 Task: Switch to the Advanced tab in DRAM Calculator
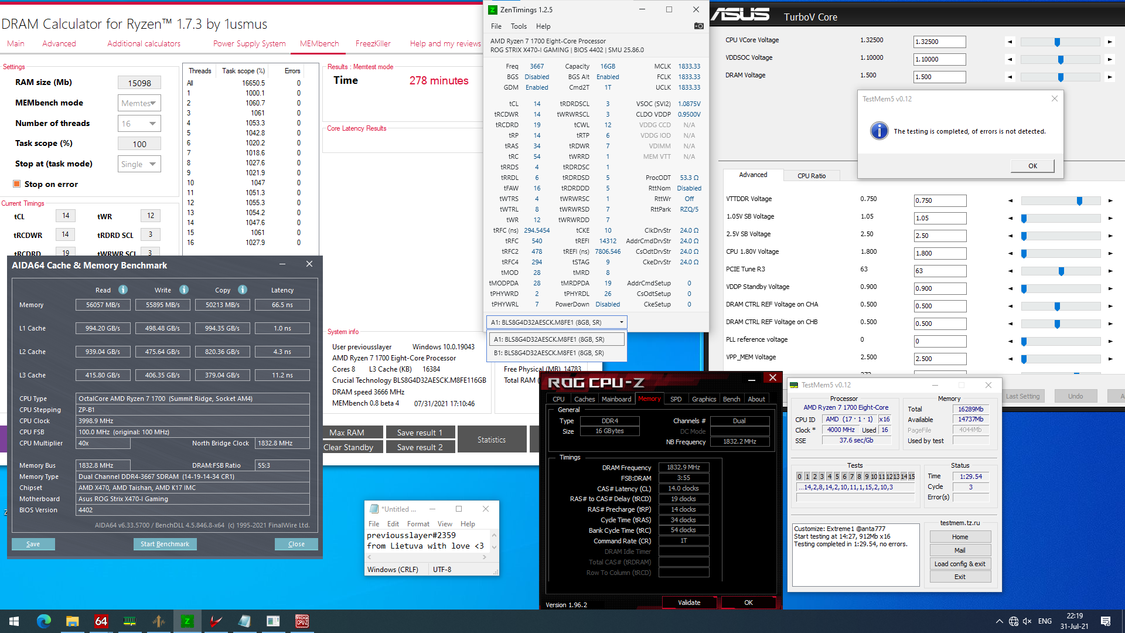[59, 43]
